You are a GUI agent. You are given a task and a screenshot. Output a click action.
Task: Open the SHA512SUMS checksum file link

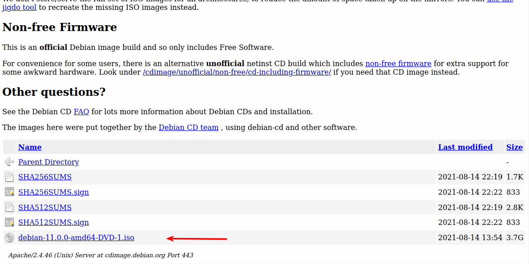(45, 207)
